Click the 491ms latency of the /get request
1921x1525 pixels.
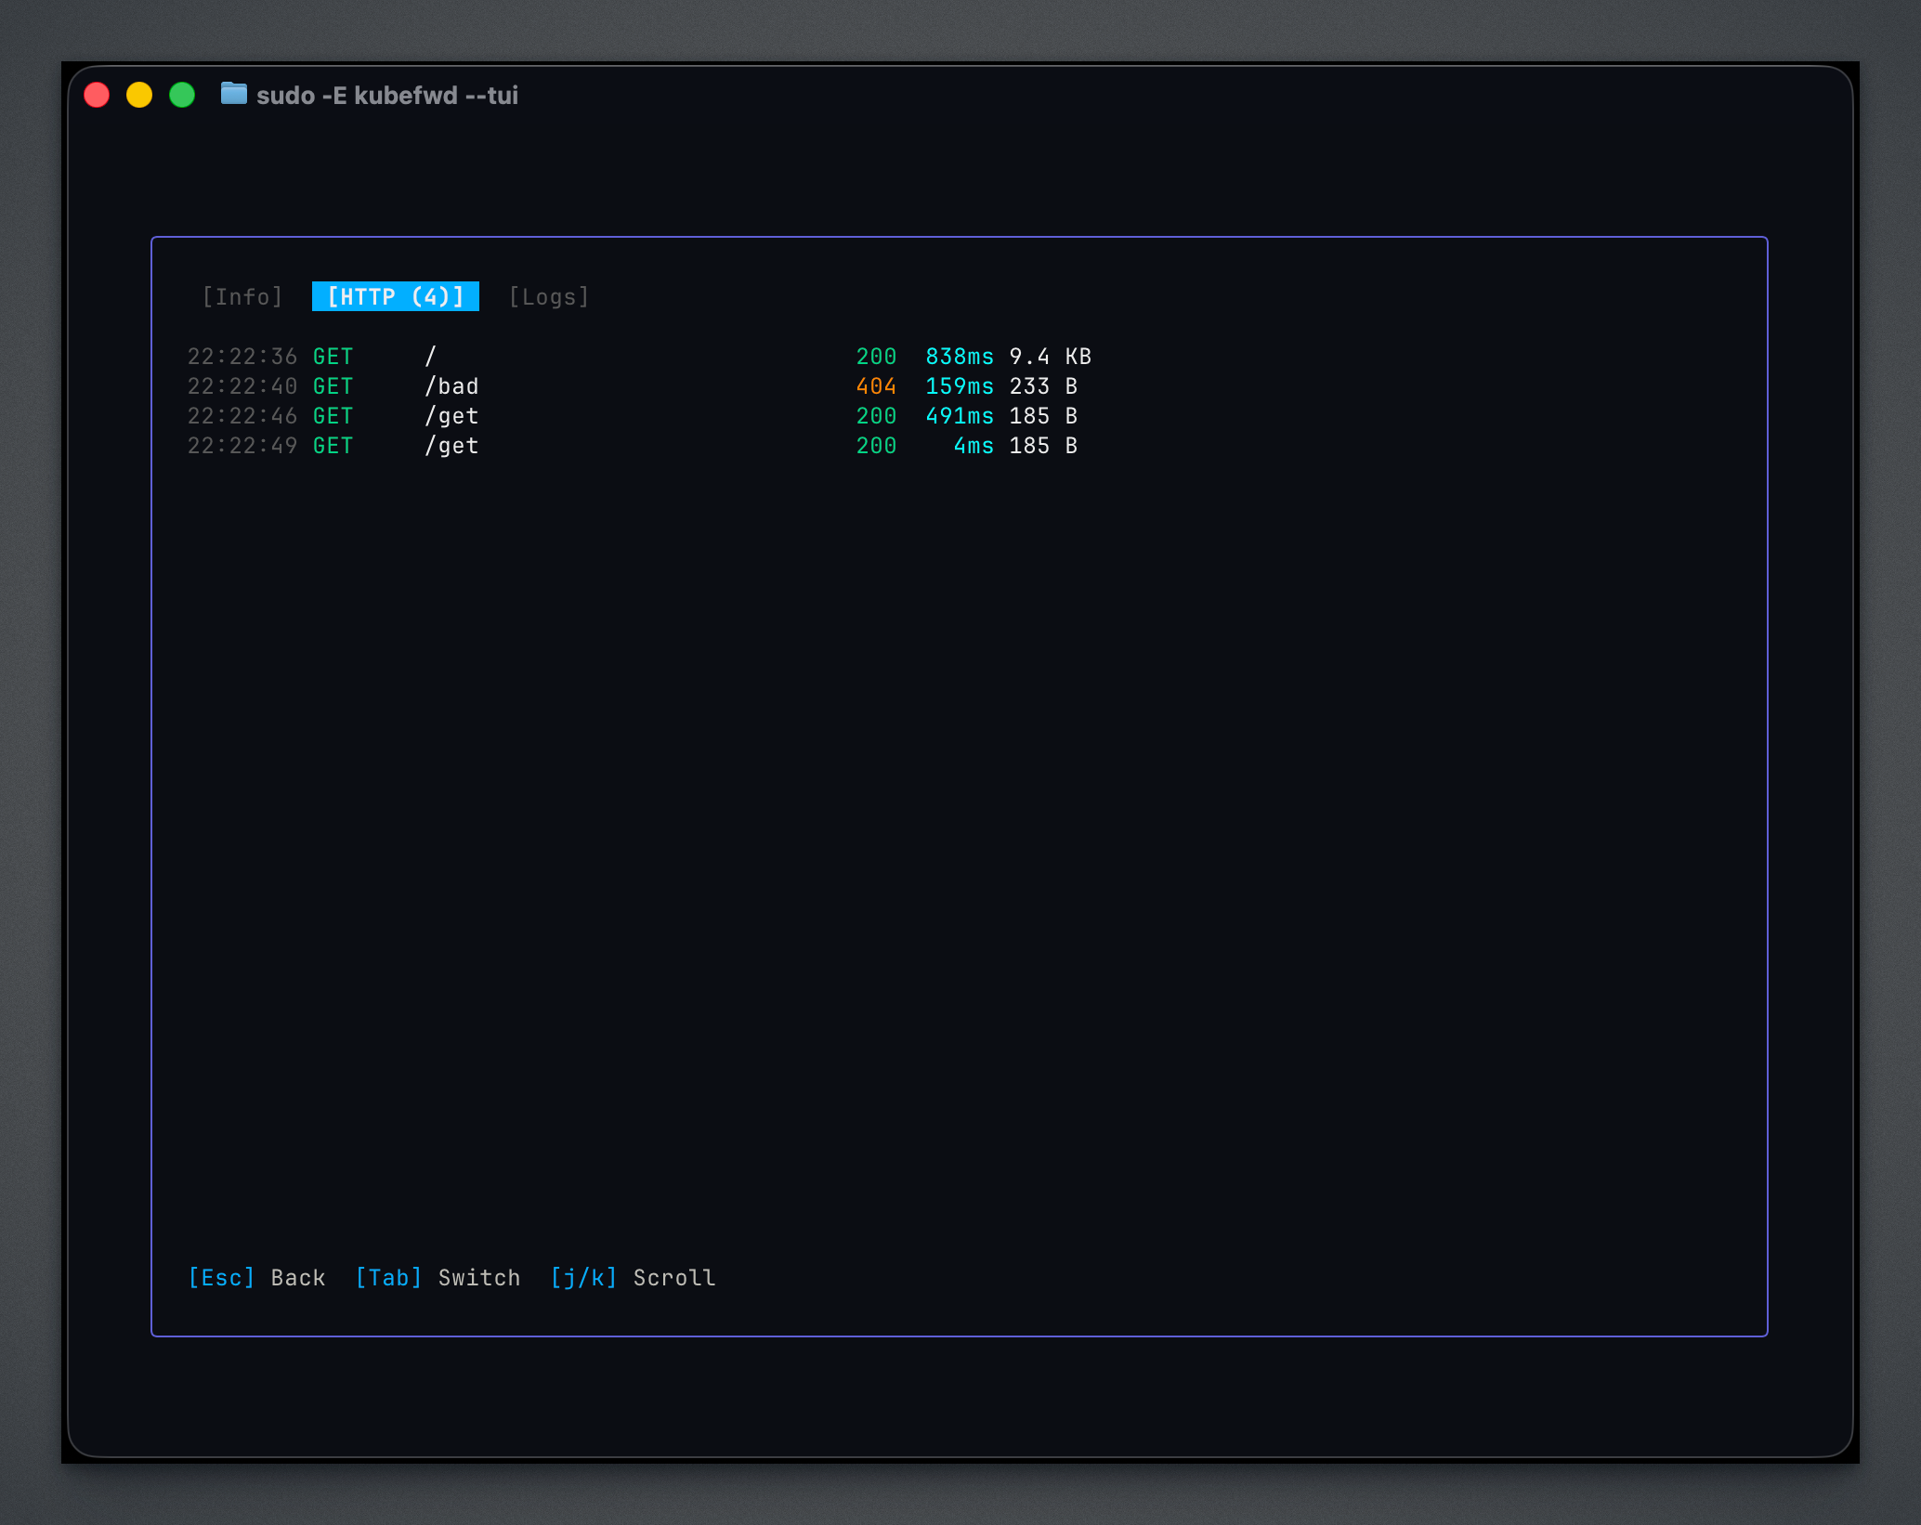[960, 415]
